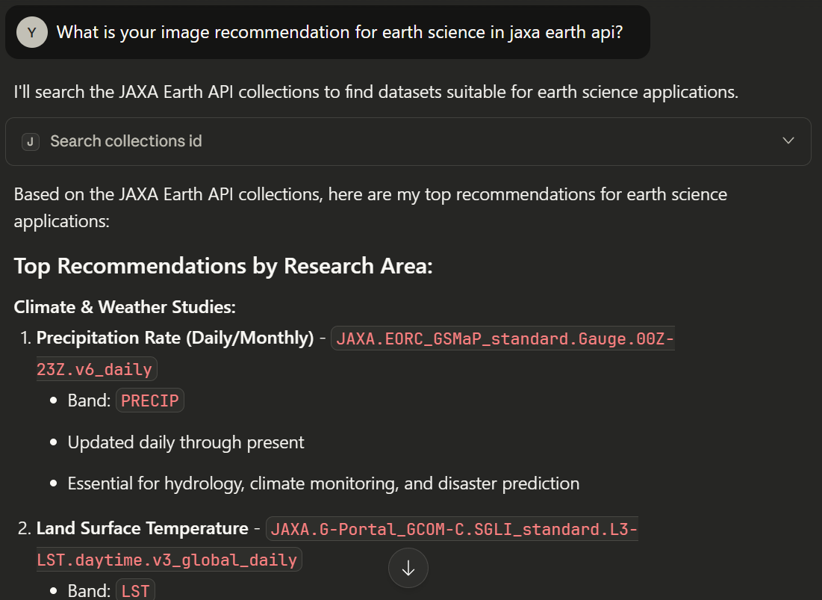
Task: Click the "I'll search the JAXA Earth API" sentence
Action: click(376, 93)
